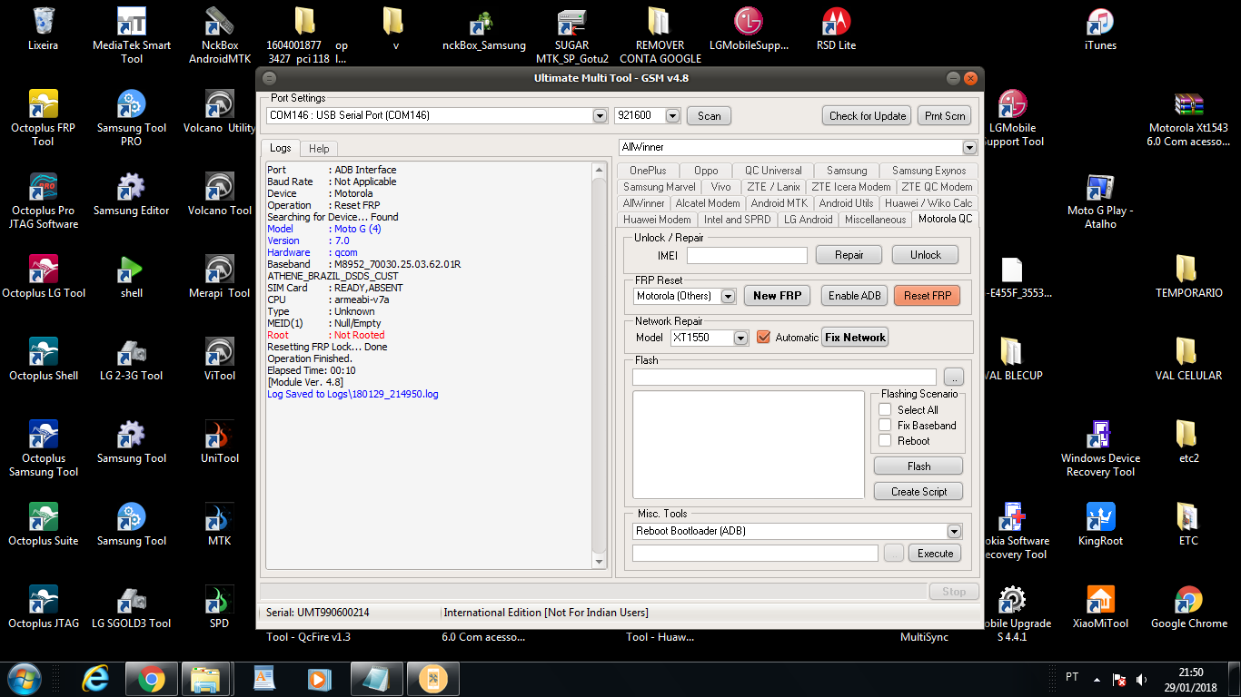The width and height of the screenshot is (1241, 697).
Task: Launch the SPD desktop shortcut
Action: [219, 607]
